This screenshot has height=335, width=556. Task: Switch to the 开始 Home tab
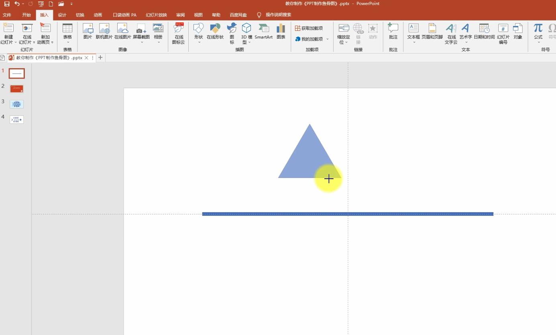[x=26, y=15]
